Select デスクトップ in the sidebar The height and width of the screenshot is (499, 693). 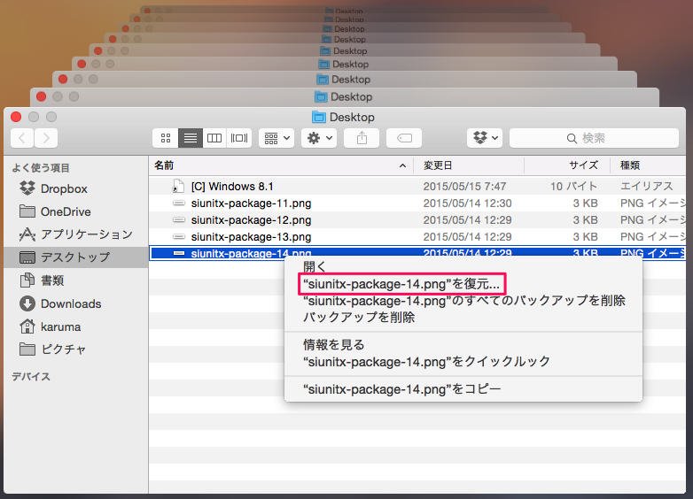75,257
